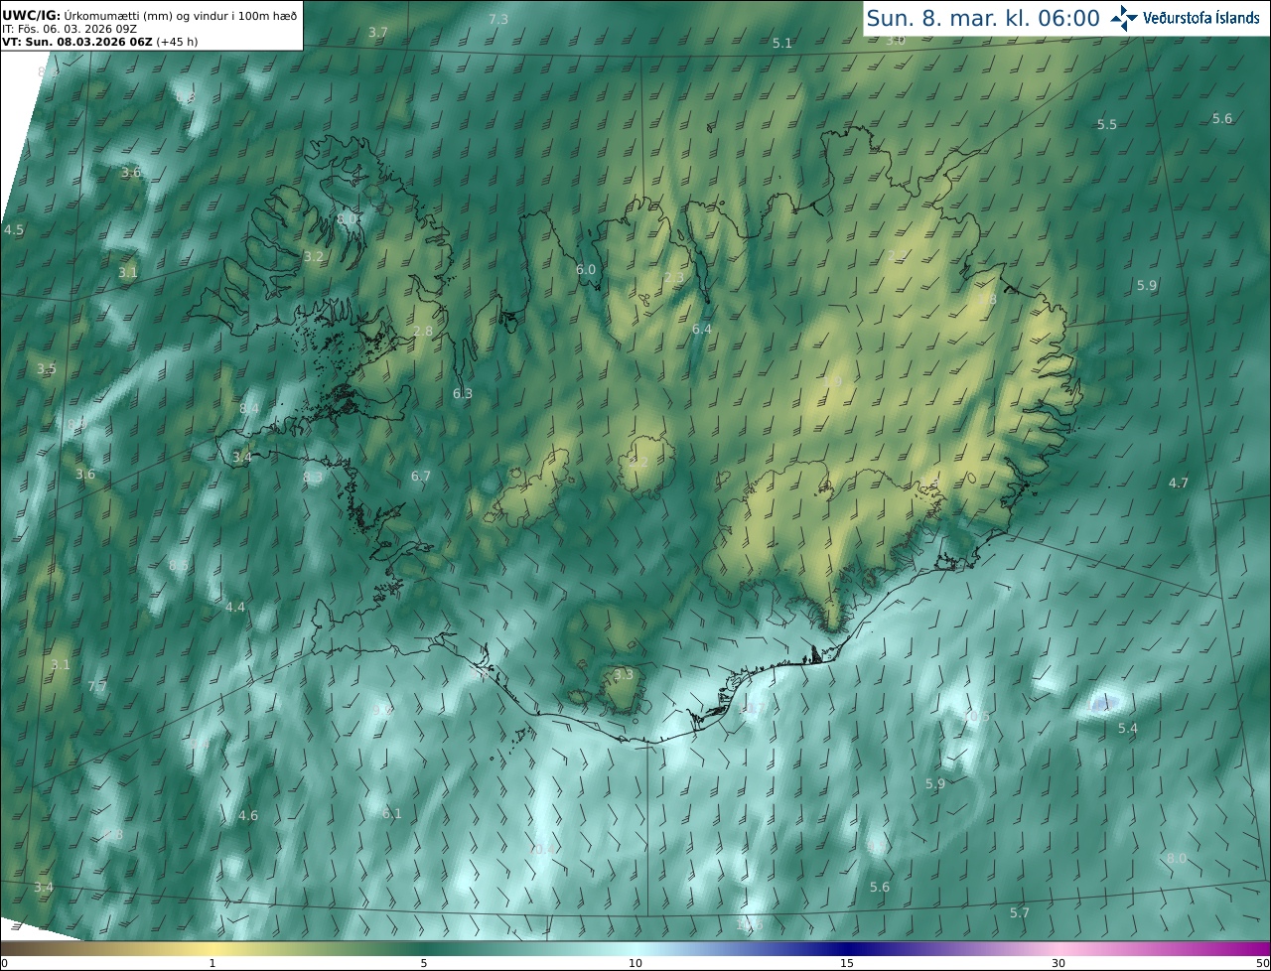Click the 3.3 value on the glacier
This screenshot has height=971, width=1271.
click(x=623, y=675)
